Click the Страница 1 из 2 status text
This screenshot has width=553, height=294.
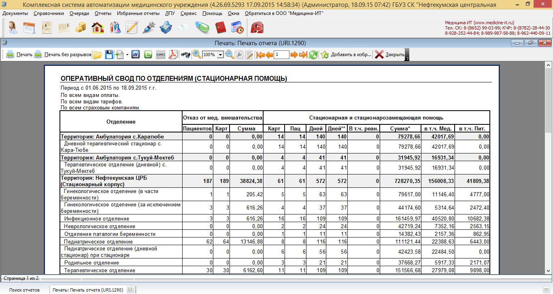click(21, 278)
